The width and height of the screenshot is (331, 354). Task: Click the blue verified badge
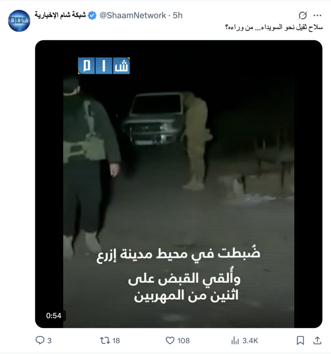[92, 15]
